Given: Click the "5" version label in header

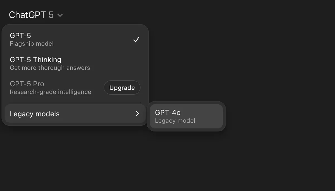Looking at the screenshot, I should click(x=51, y=15).
